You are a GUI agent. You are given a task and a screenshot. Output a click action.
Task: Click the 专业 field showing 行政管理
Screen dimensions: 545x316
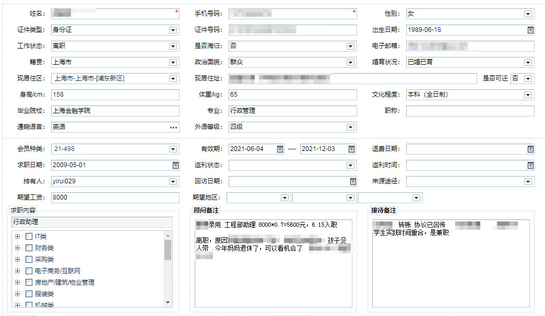tap(293, 111)
